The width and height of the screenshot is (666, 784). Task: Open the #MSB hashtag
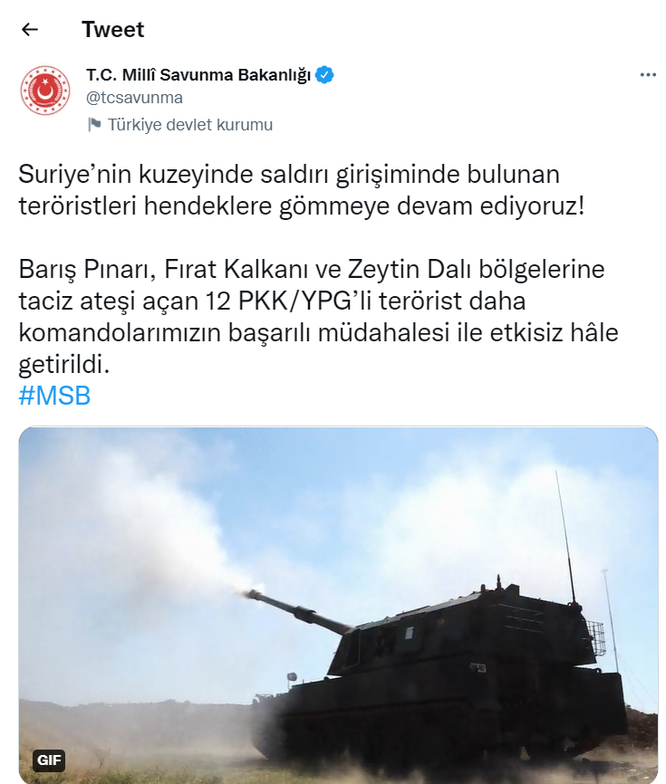click(54, 396)
